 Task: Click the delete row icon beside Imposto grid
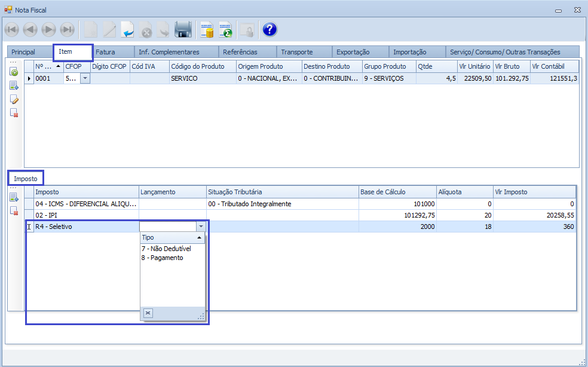click(14, 211)
